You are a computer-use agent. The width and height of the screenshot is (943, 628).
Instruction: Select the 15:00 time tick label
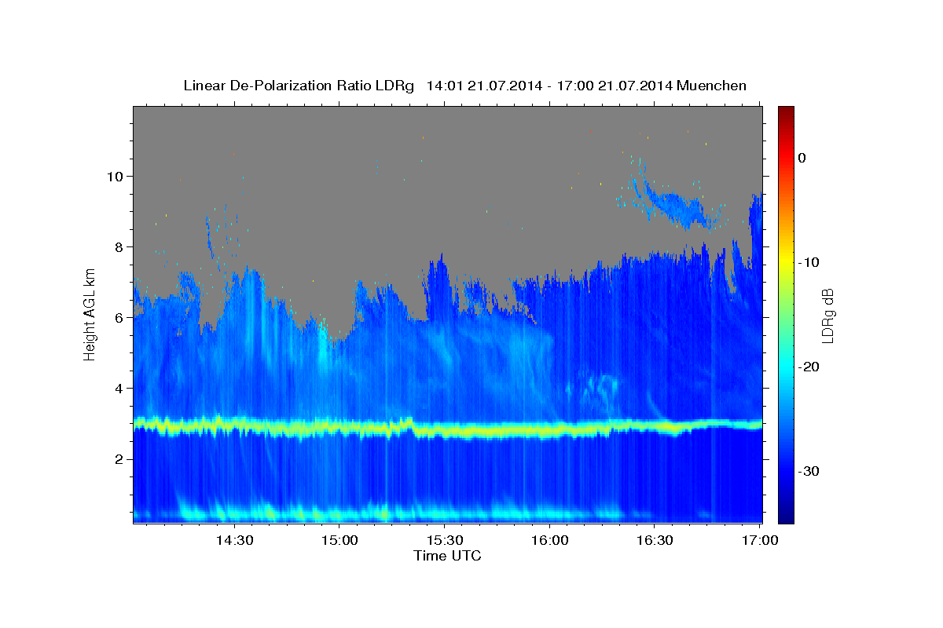coord(339,540)
